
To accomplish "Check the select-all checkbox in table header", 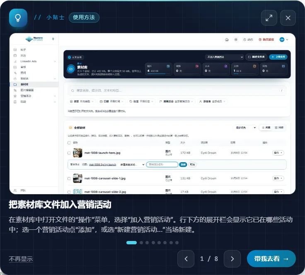I will pos(69,143).
